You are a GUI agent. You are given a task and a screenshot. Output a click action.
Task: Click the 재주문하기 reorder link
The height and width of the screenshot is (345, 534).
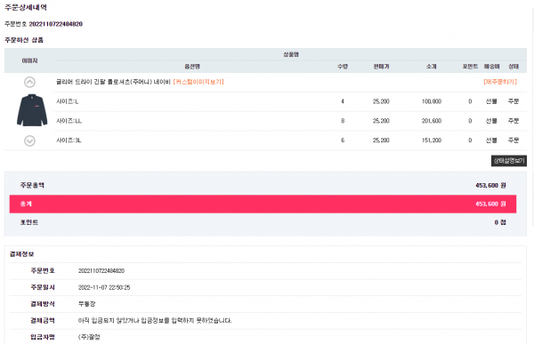500,82
